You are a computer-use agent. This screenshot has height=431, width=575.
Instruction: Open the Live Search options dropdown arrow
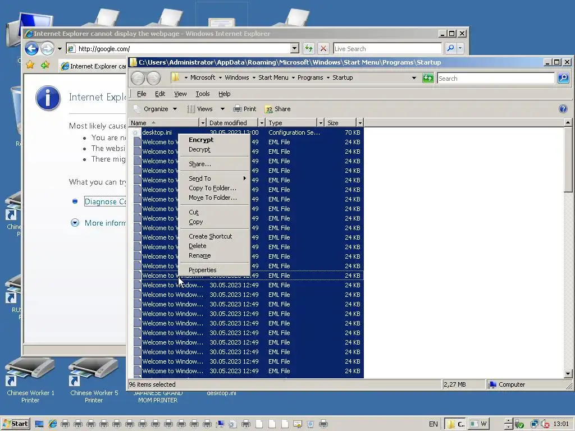click(460, 48)
